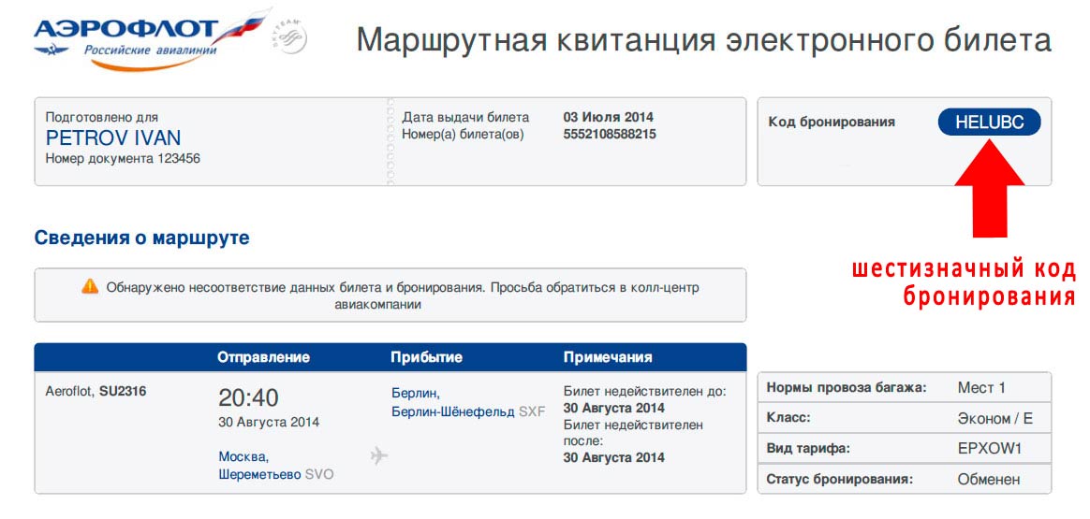This screenshot has height=519, width=1090.
Task: Open the Берлин-Шёнефельд airport link
Action: (x=453, y=411)
